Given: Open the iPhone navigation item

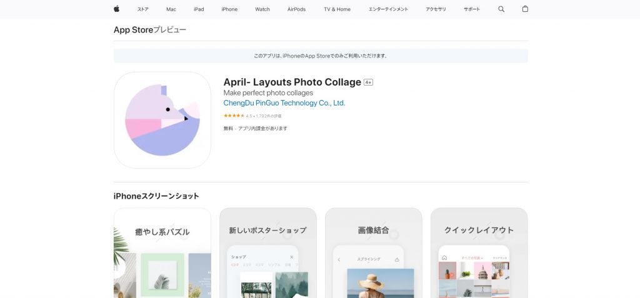Looking at the screenshot, I should point(229,9).
